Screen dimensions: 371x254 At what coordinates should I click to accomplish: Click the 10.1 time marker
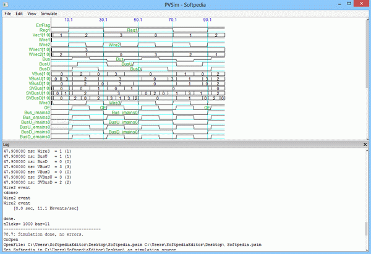(x=69, y=20)
